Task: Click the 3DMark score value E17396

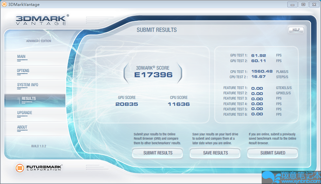Action: point(153,75)
